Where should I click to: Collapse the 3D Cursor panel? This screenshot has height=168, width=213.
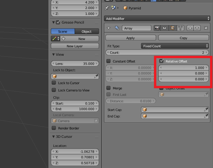pyautogui.click(x=53, y=137)
